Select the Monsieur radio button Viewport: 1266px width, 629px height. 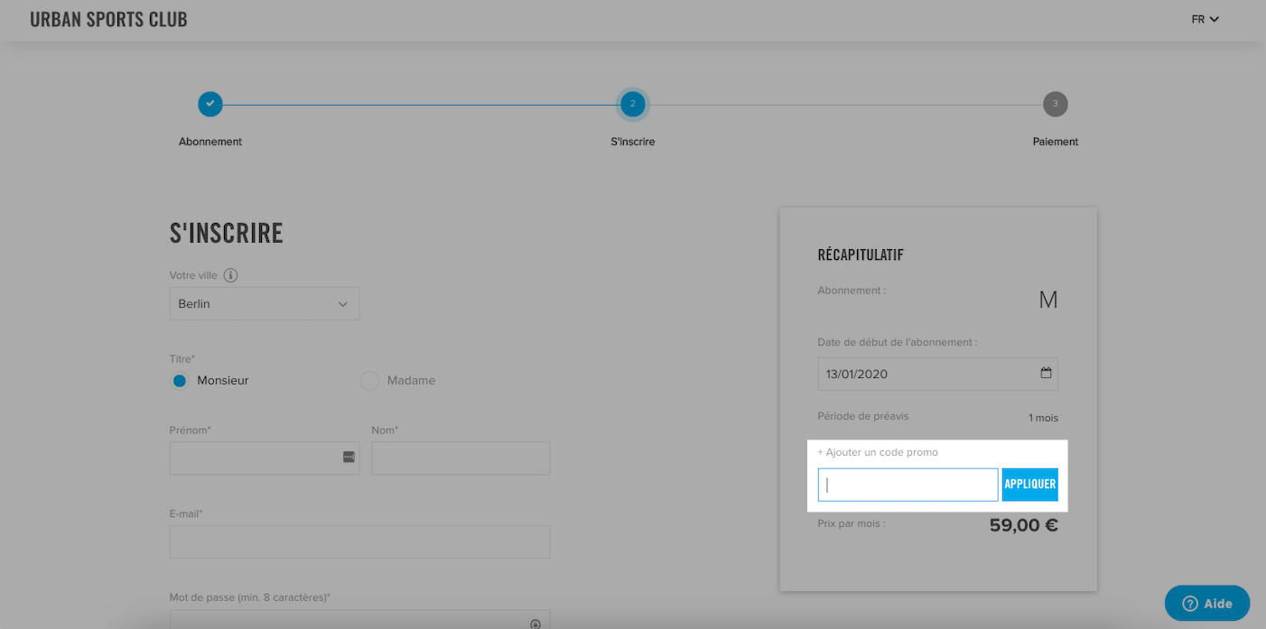tap(180, 381)
